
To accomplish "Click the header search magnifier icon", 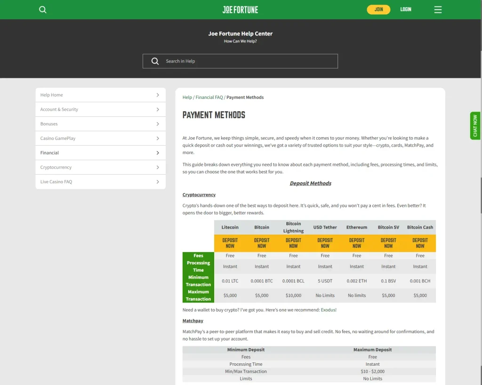I will 43,9.
